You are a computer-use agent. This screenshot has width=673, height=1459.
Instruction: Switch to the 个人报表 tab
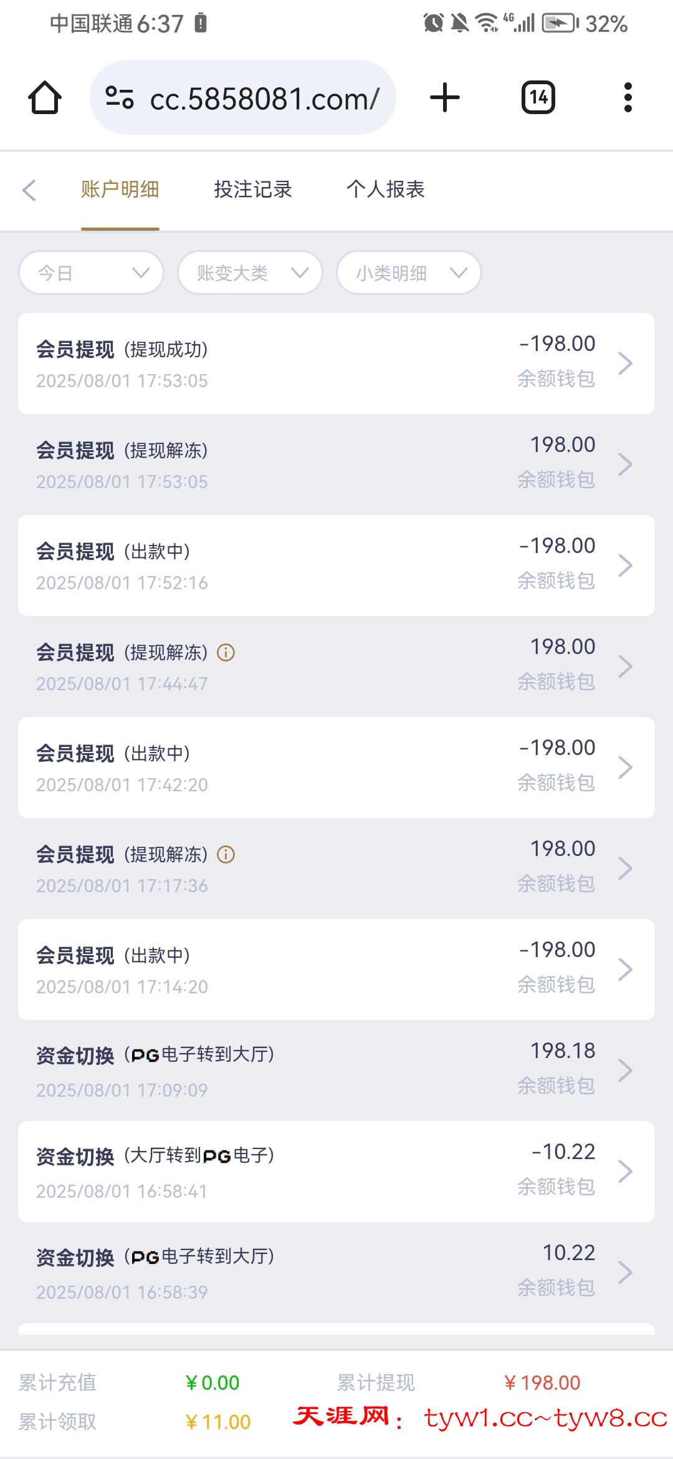386,190
